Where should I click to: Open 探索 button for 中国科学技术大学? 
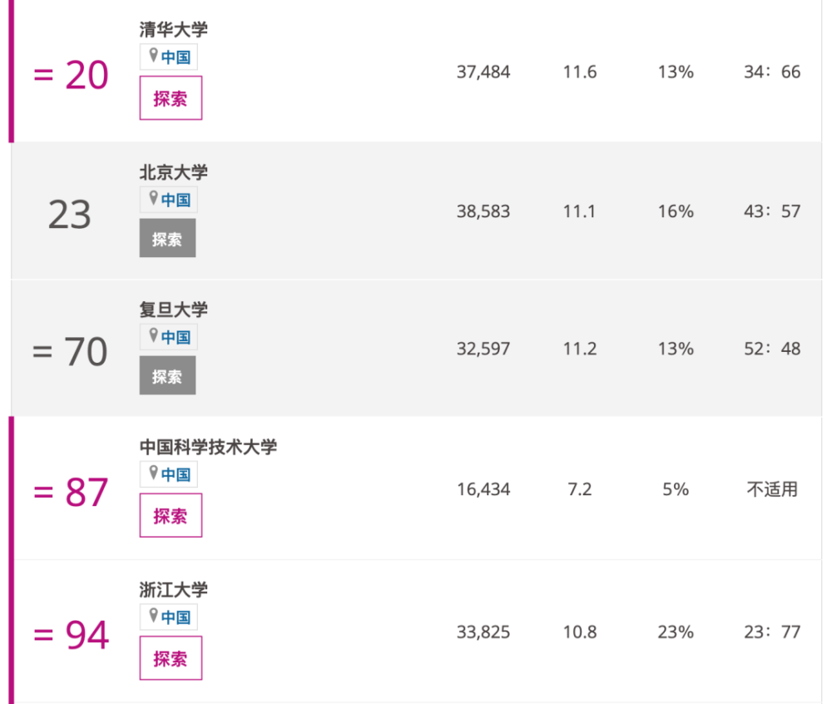click(171, 515)
